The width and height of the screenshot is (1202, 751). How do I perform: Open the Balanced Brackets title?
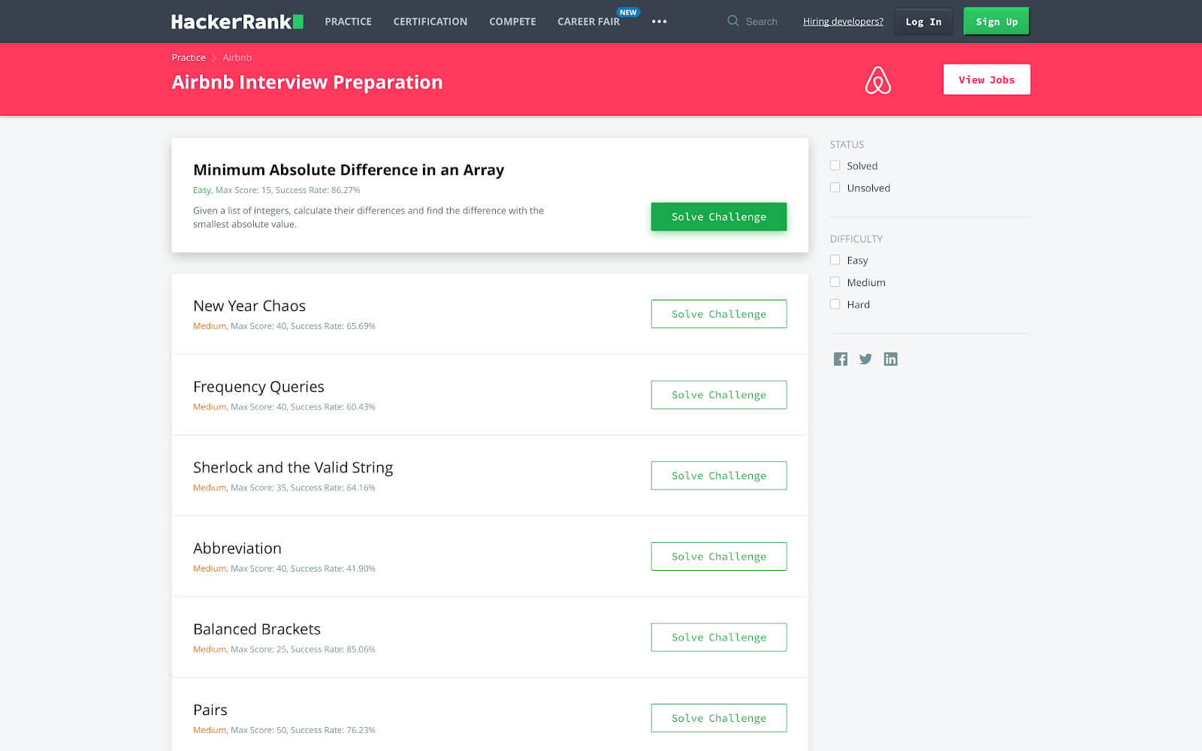[257, 629]
